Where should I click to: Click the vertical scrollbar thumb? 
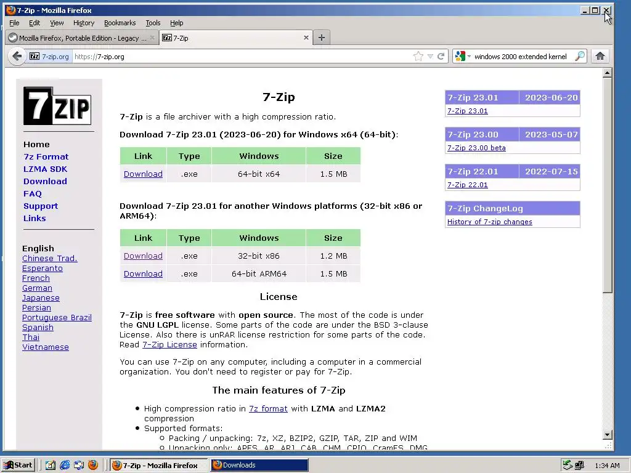(x=607, y=185)
